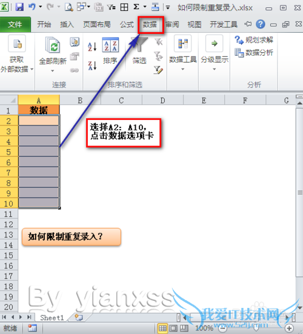Click the 规划求解 button
The height and width of the screenshot is (334, 303).
tap(254, 40)
